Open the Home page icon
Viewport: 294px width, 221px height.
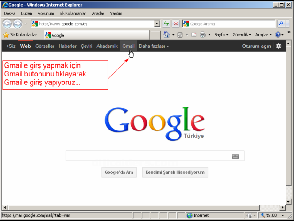167,35
